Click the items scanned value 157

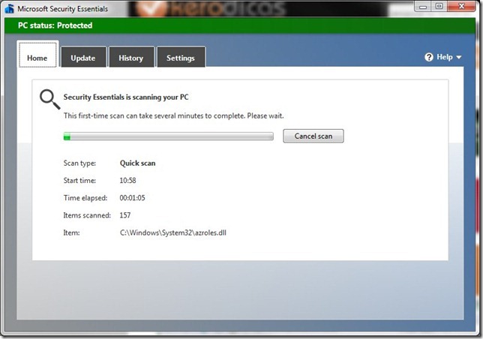click(125, 215)
